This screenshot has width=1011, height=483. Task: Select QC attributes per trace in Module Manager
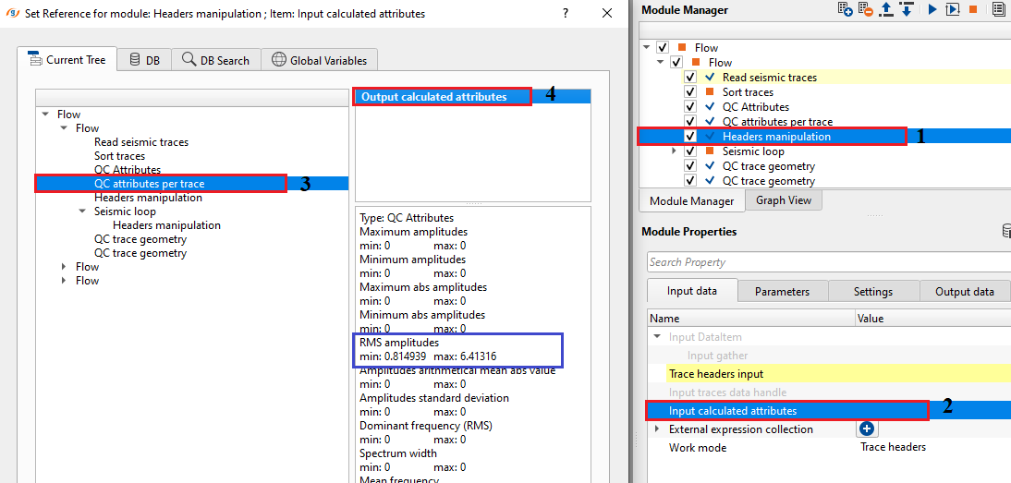pos(777,122)
